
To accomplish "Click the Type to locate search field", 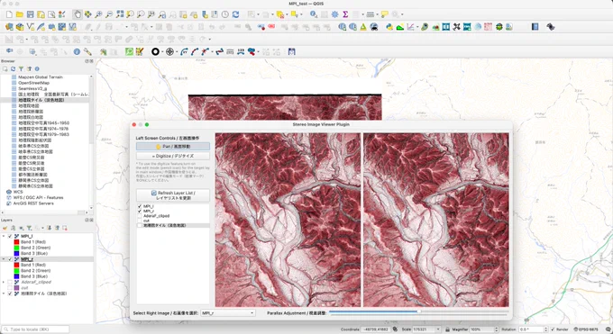I will click(x=35, y=329).
